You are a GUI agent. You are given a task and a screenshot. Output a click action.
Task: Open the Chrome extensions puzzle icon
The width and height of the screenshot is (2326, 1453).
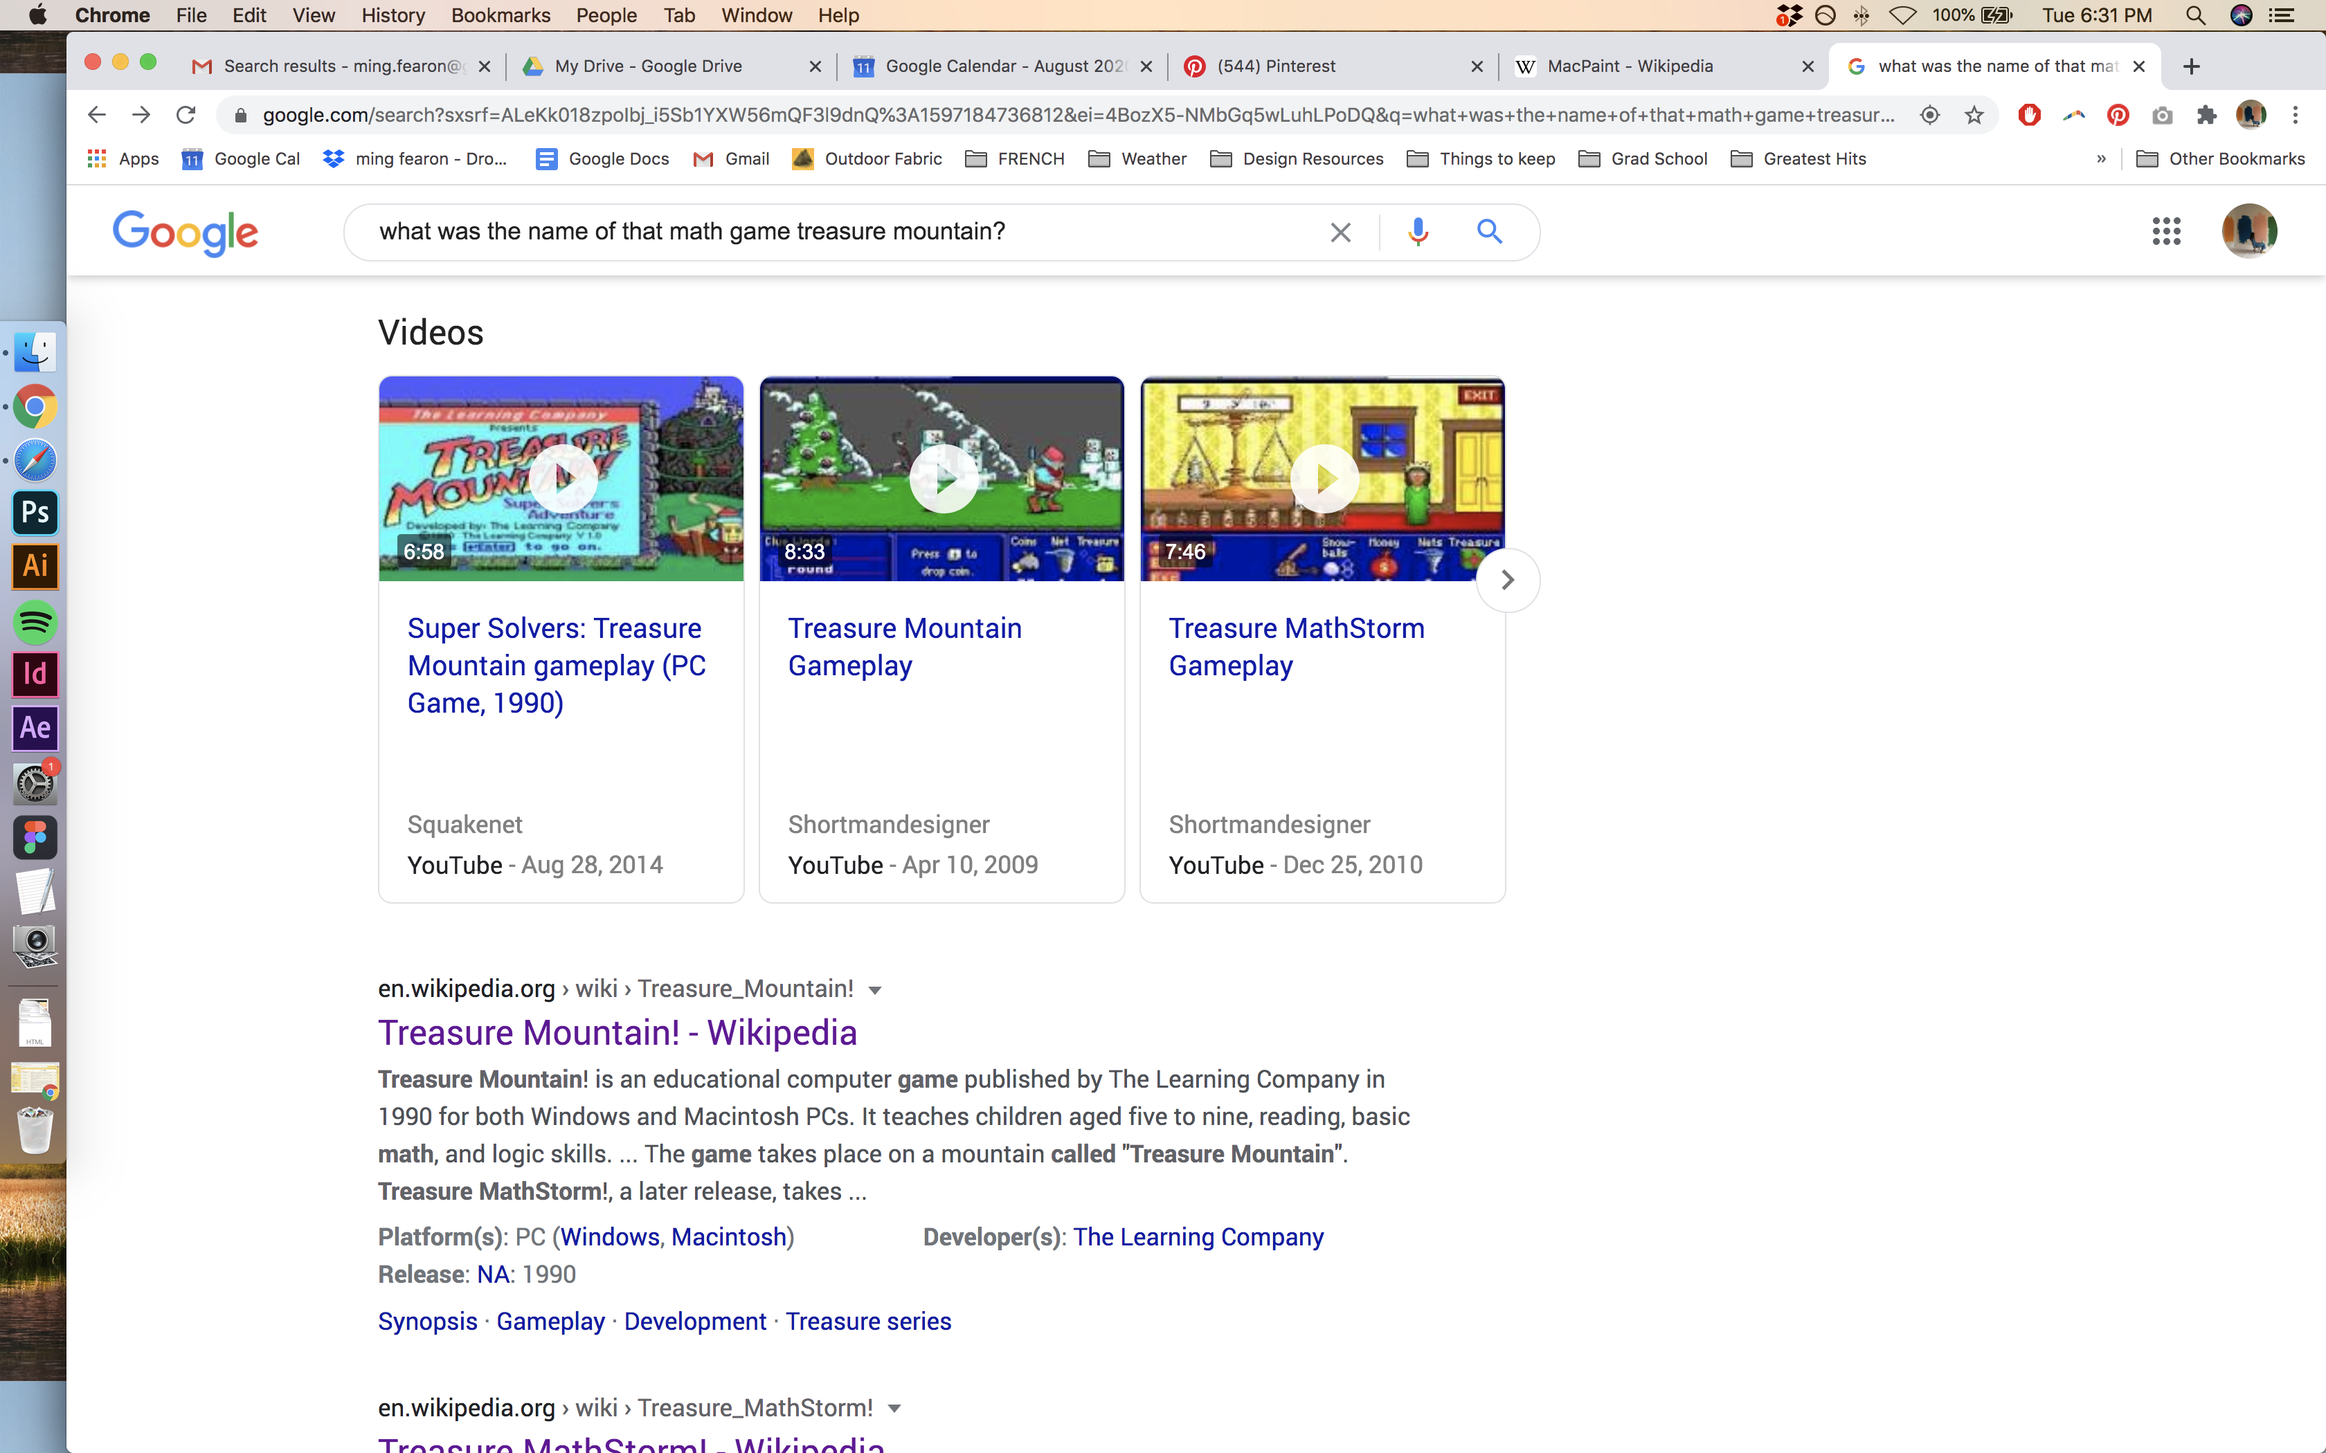pos(2207,116)
